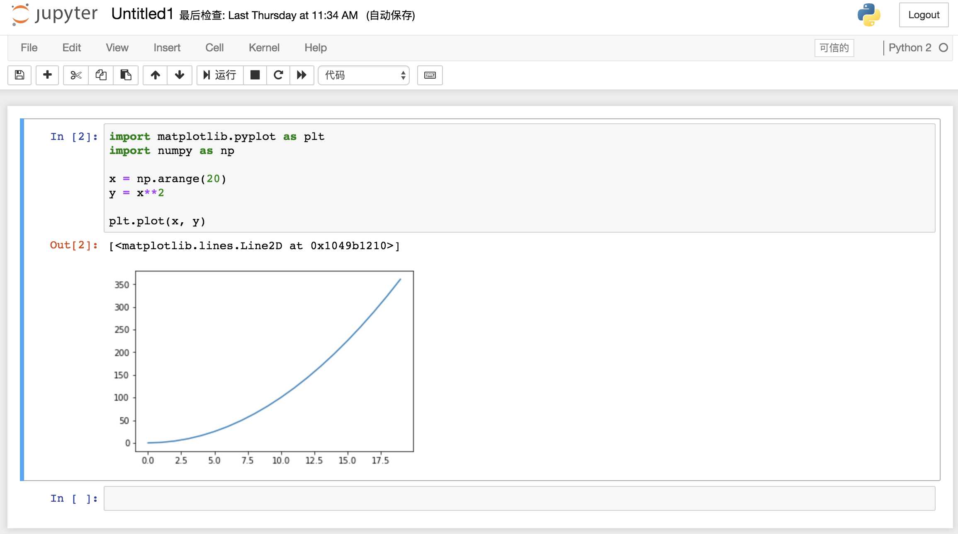Expand the File menu
Screen dimensions: 958x534
(x=29, y=48)
